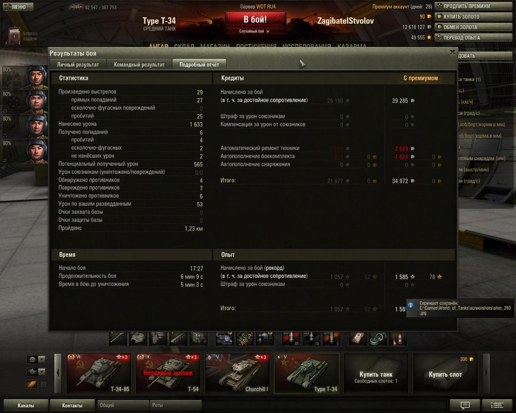Open the suspension tracks module slot
Image resolution: width=516 pixels, height=413 pixels.
(x=178, y=339)
